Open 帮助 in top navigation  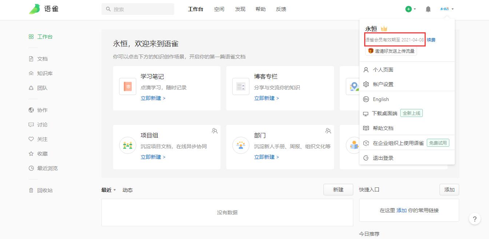tap(261, 9)
